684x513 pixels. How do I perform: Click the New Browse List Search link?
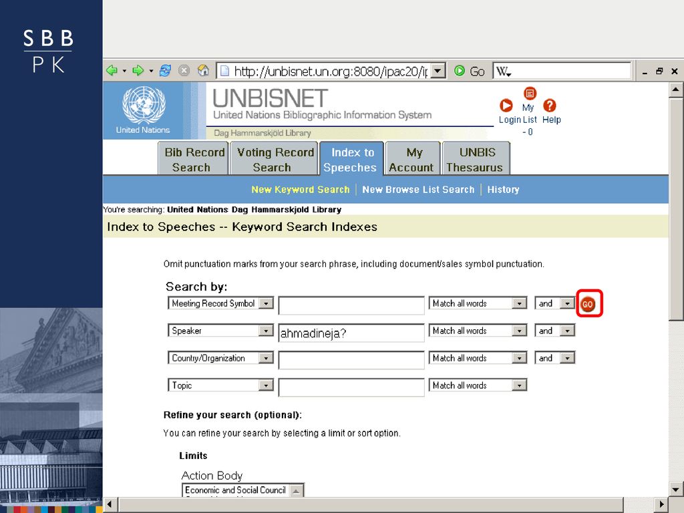(x=418, y=189)
